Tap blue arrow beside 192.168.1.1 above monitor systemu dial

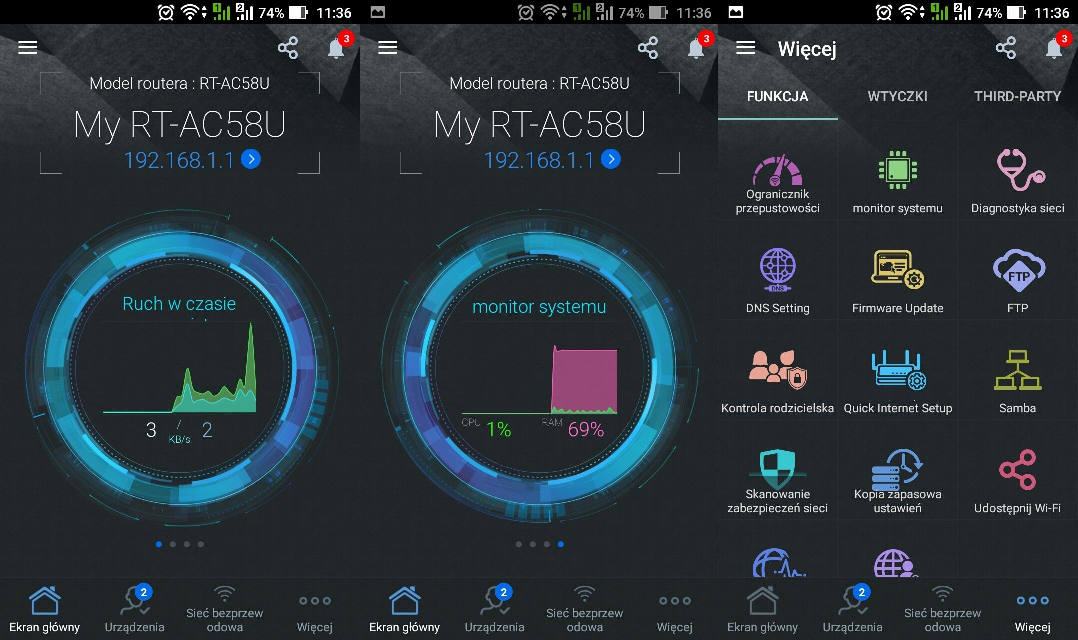click(x=611, y=159)
